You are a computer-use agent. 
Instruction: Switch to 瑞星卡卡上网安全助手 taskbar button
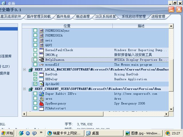tap(65, 133)
